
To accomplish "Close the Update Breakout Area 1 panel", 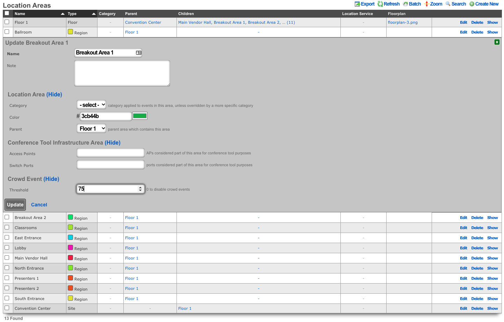I will 497,42.
